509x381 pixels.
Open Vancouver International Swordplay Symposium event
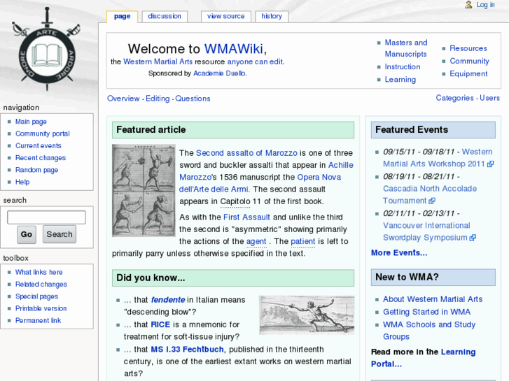pyautogui.click(x=426, y=226)
